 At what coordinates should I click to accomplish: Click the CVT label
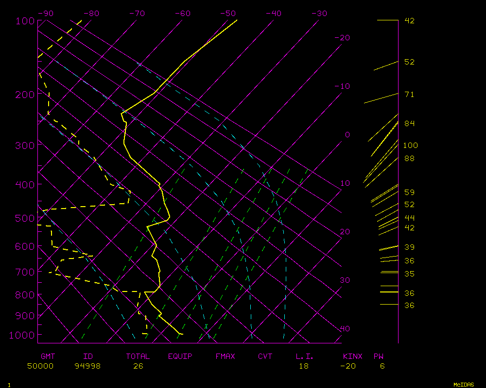pyautogui.click(x=265, y=356)
